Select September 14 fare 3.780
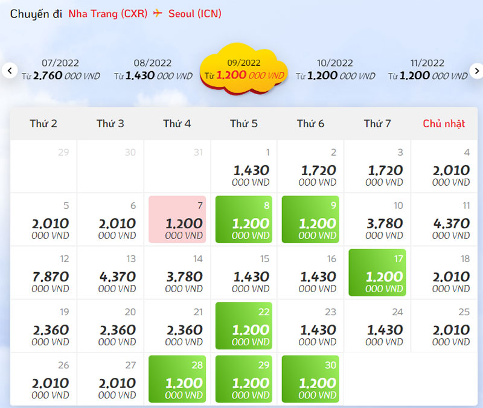483x408 pixels. pos(177,273)
